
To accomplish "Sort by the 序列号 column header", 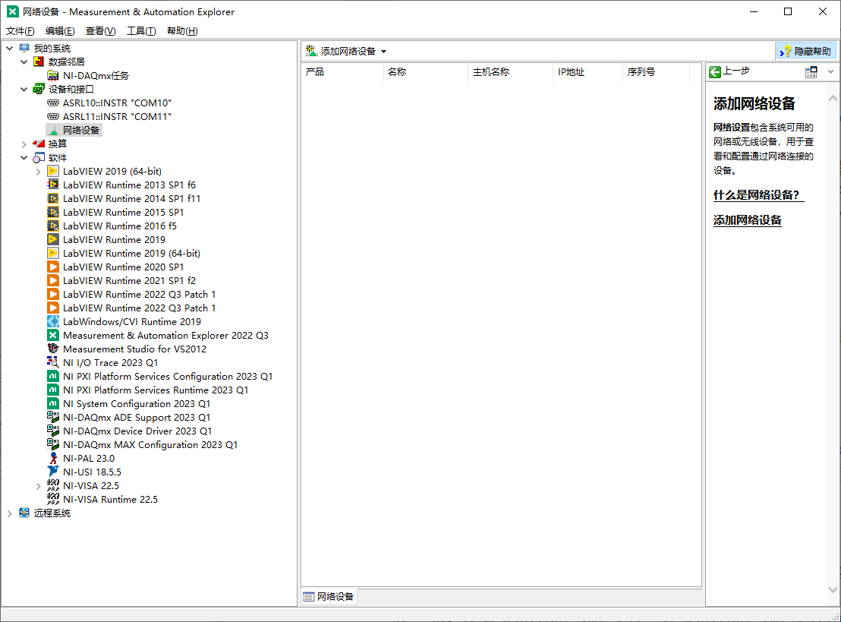I will tap(656, 72).
